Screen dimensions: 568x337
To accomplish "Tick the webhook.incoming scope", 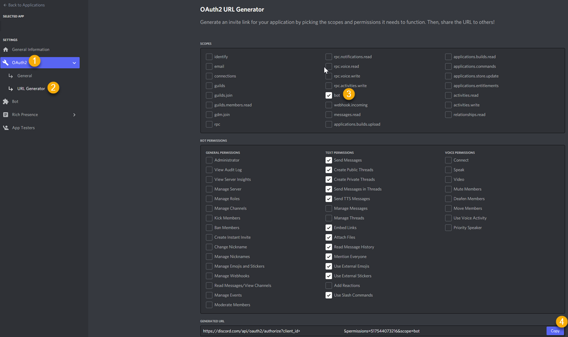I will (329, 105).
